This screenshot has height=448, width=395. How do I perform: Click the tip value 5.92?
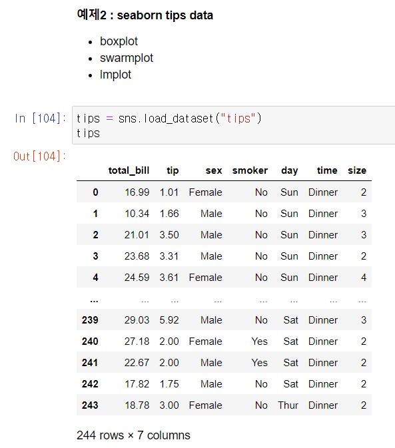point(169,320)
